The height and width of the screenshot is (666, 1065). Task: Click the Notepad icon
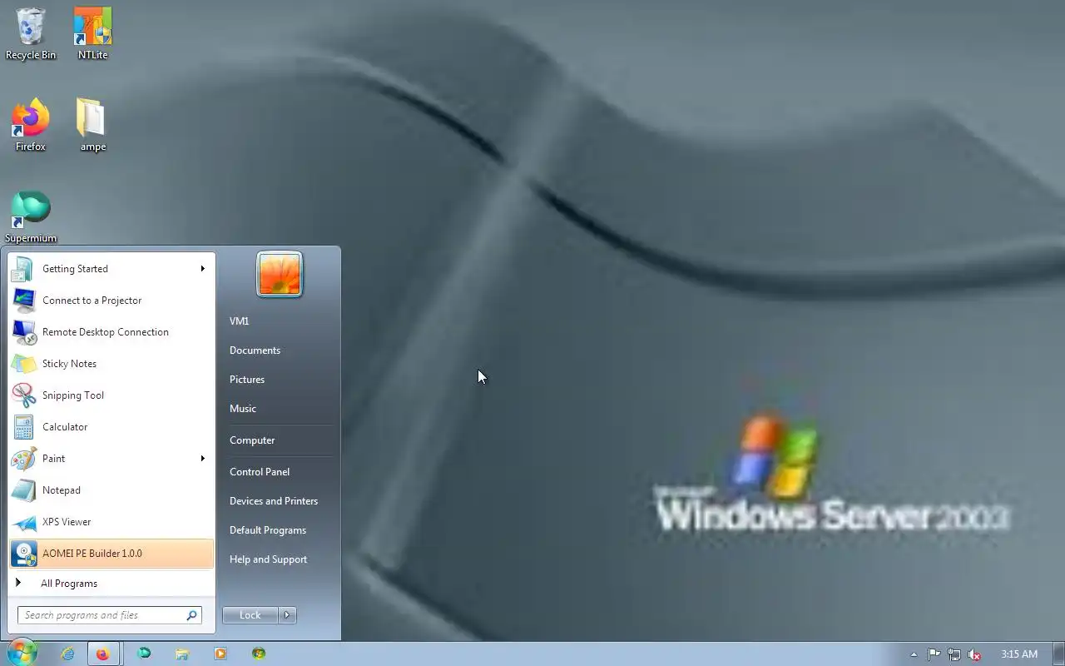(23, 490)
